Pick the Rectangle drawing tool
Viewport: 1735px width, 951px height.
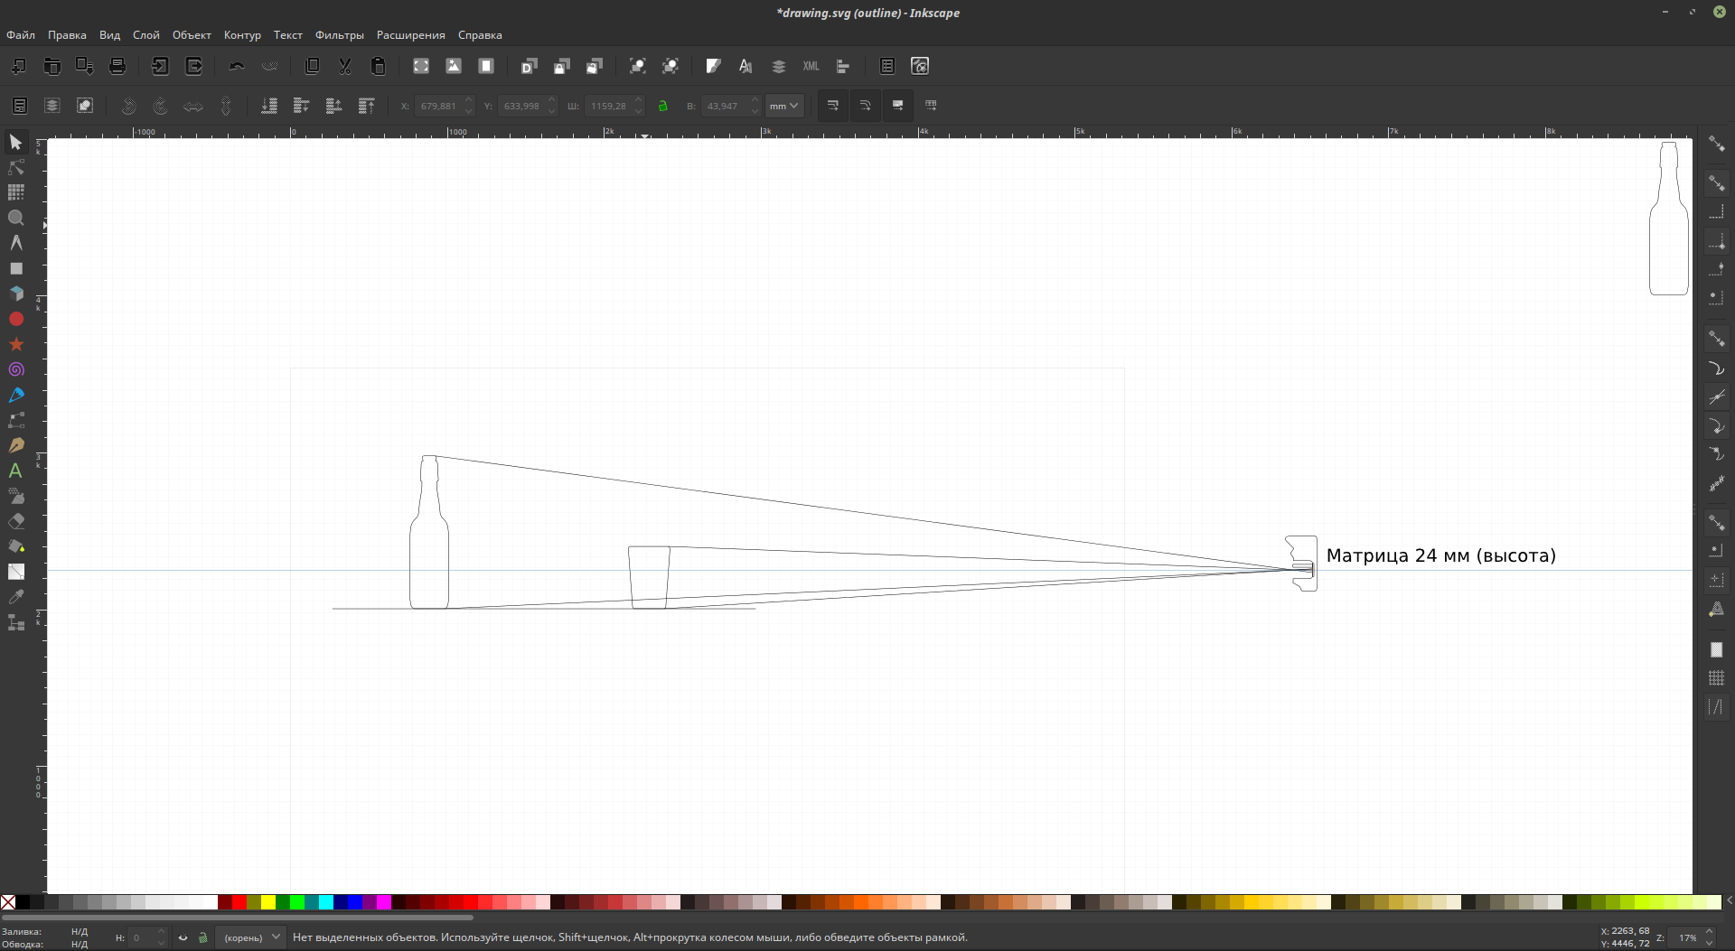tap(16, 269)
